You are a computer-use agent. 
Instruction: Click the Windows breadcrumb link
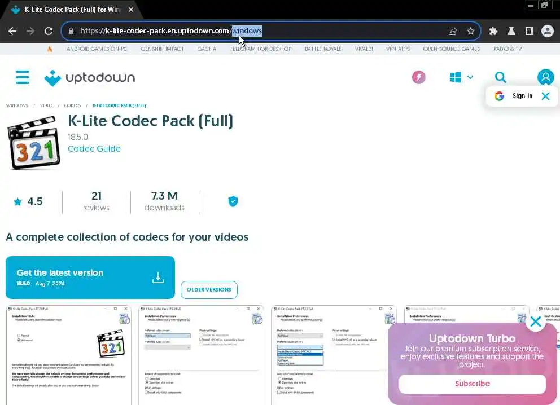pos(17,105)
